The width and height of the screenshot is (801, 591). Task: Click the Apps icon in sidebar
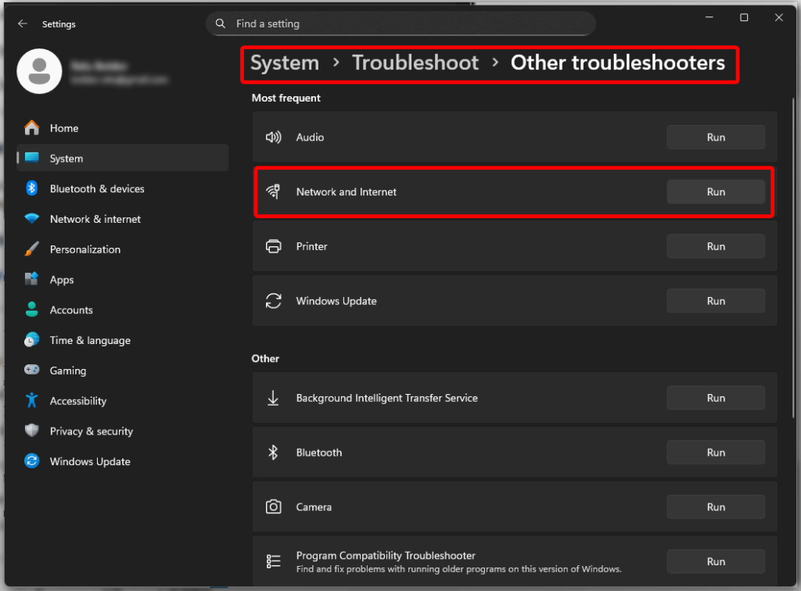click(x=31, y=279)
